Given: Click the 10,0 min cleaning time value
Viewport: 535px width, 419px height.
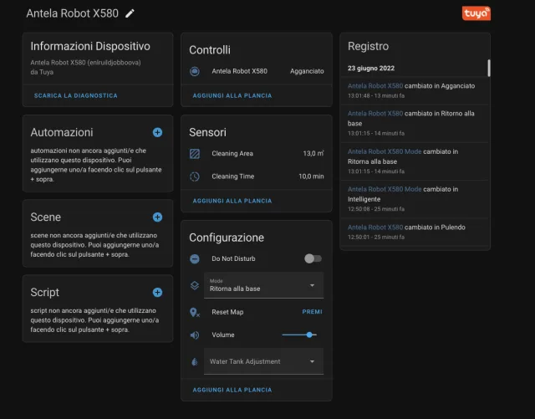Looking at the screenshot, I should point(311,176).
